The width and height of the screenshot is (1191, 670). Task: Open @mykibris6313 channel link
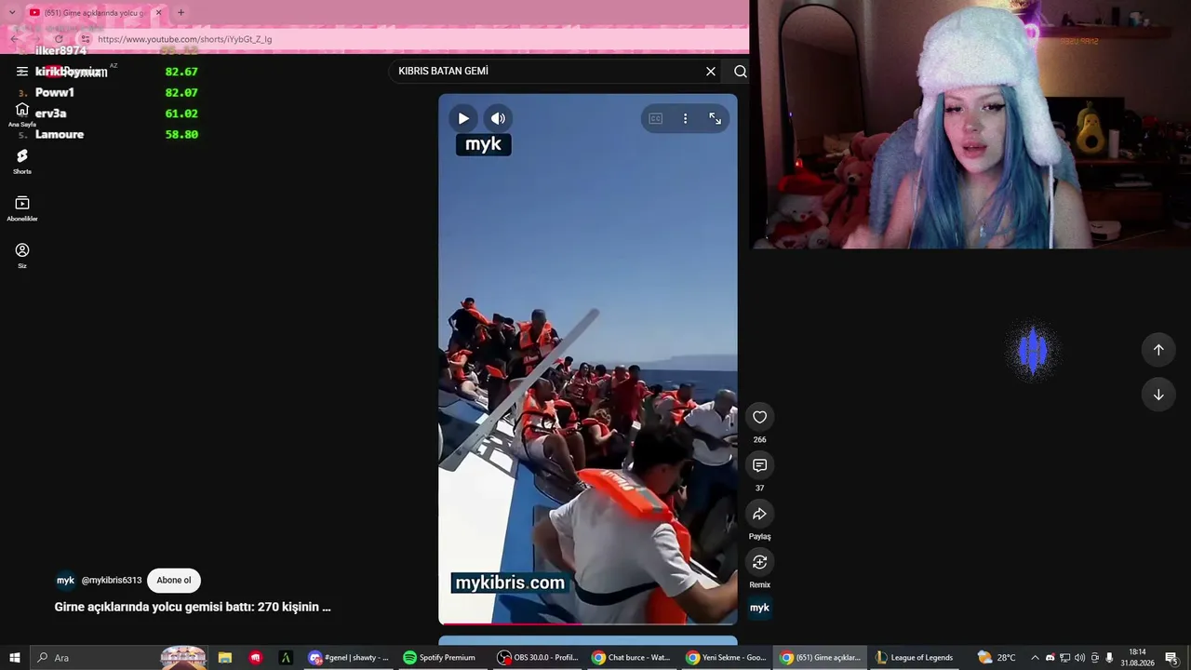112,581
